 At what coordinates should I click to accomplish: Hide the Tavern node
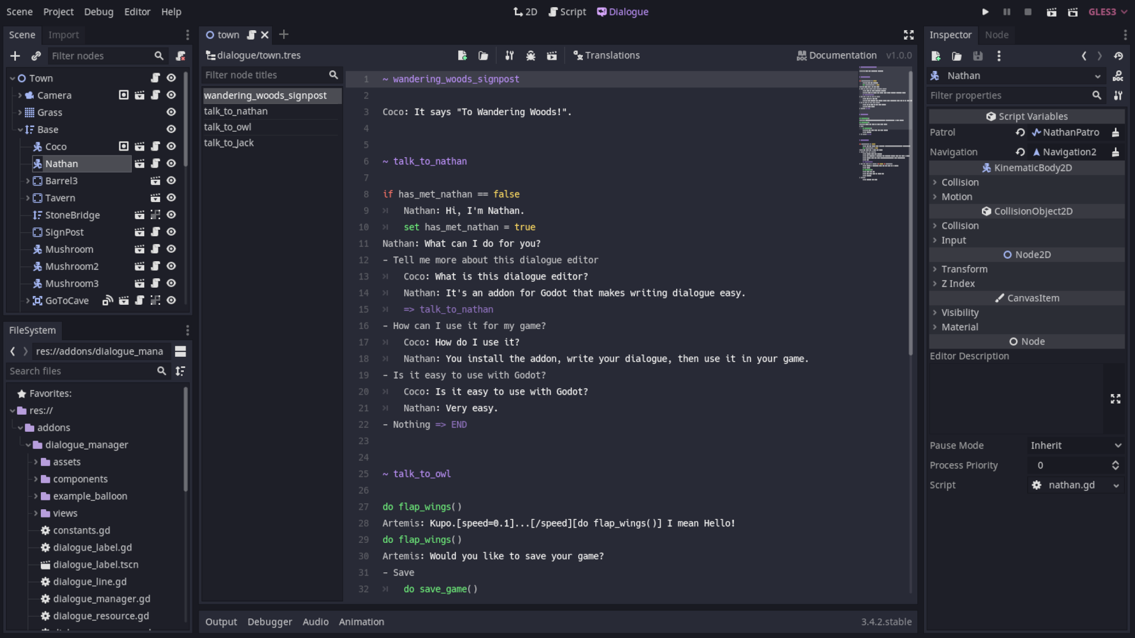[x=171, y=198]
